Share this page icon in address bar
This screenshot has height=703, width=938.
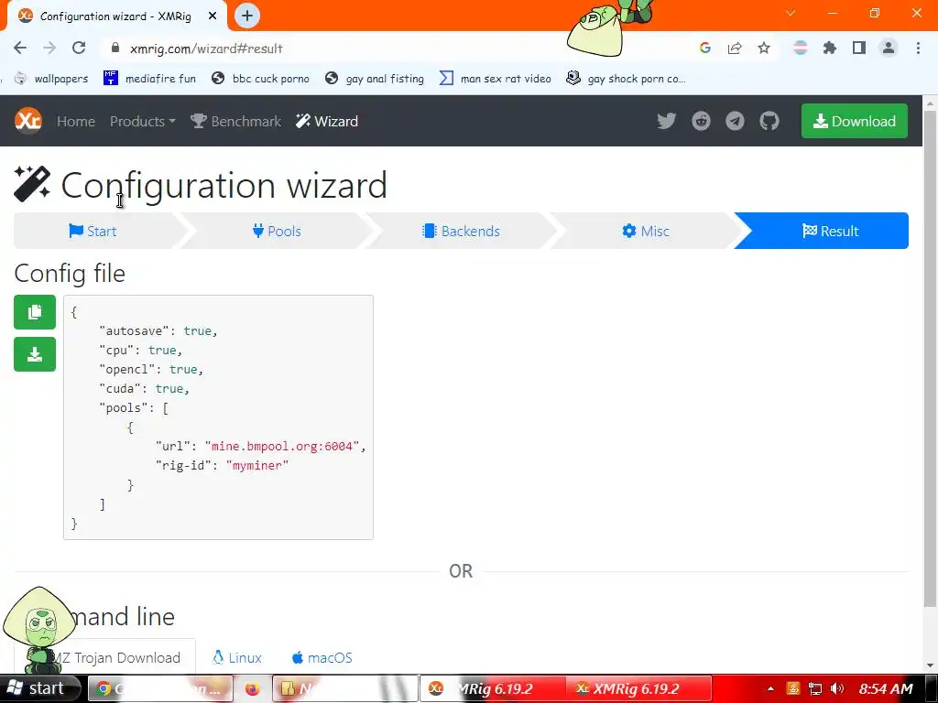coord(735,48)
